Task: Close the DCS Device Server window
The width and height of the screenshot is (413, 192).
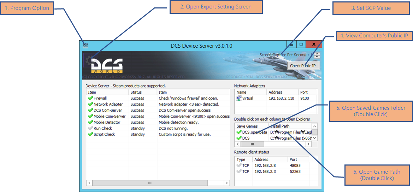Action: click(x=314, y=44)
